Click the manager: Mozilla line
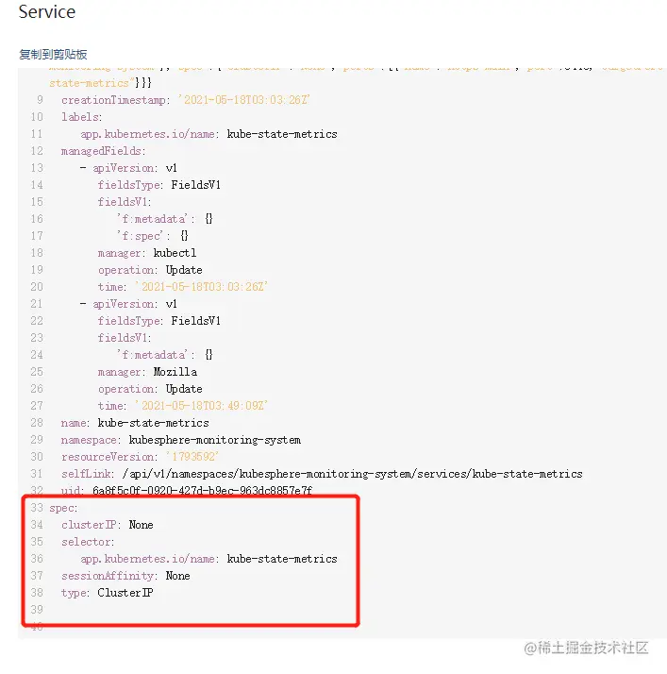This screenshot has height=674, width=667. [147, 372]
